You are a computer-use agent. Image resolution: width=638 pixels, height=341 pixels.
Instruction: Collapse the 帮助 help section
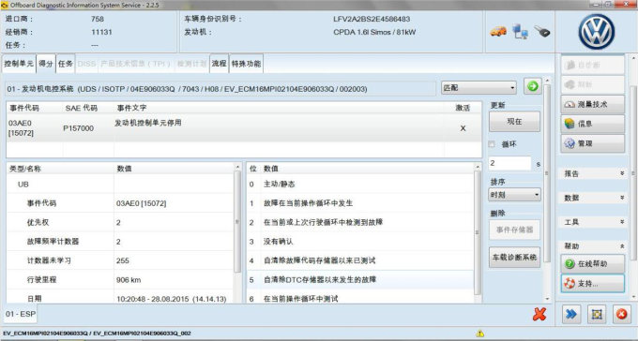tap(594, 246)
